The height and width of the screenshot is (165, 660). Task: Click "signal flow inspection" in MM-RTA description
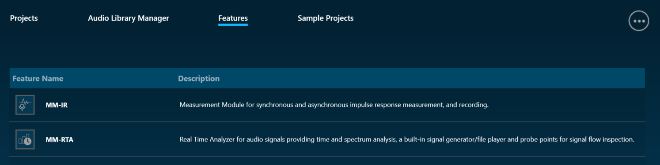point(602,139)
